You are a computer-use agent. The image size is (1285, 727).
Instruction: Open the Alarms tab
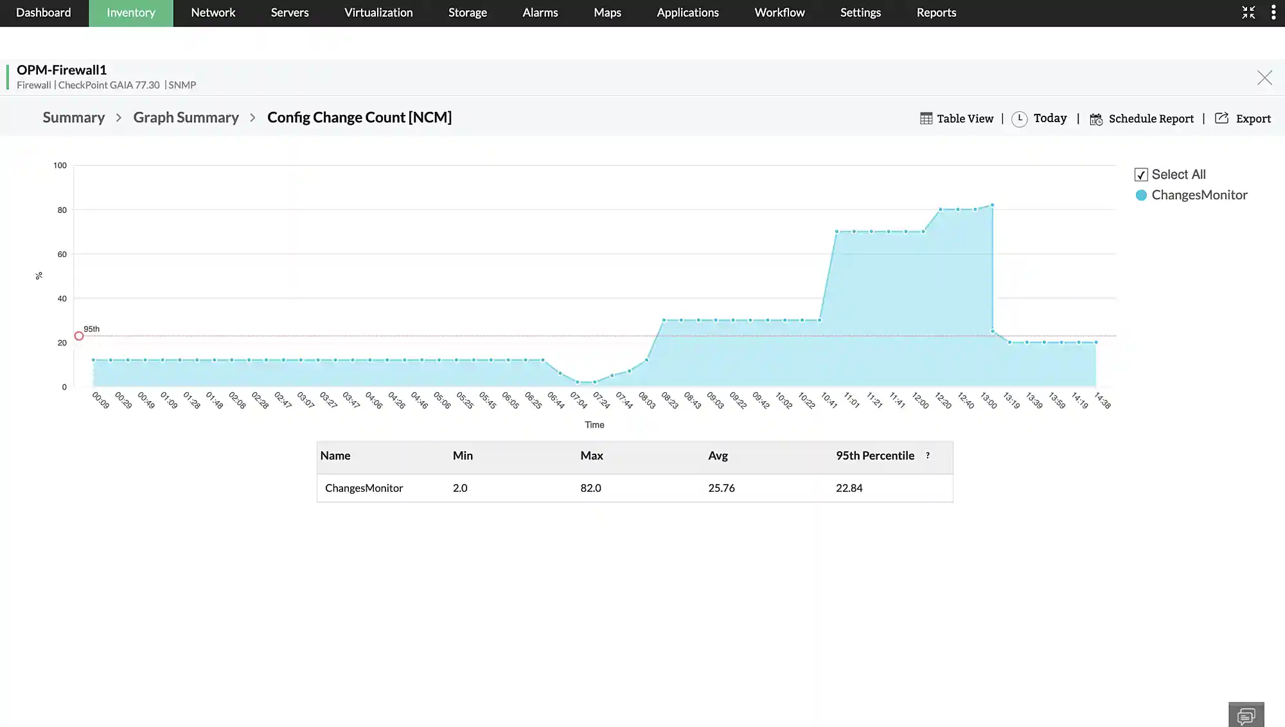pos(540,13)
